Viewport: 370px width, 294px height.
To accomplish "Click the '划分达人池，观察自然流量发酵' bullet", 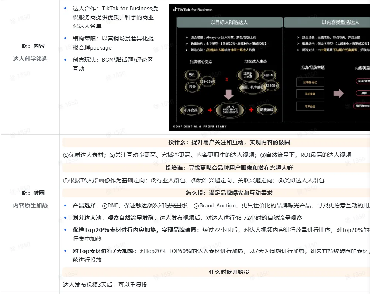I will (x=187, y=217).
